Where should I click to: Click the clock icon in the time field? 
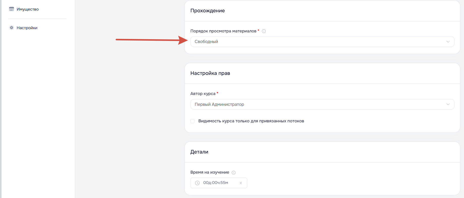(197, 183)
